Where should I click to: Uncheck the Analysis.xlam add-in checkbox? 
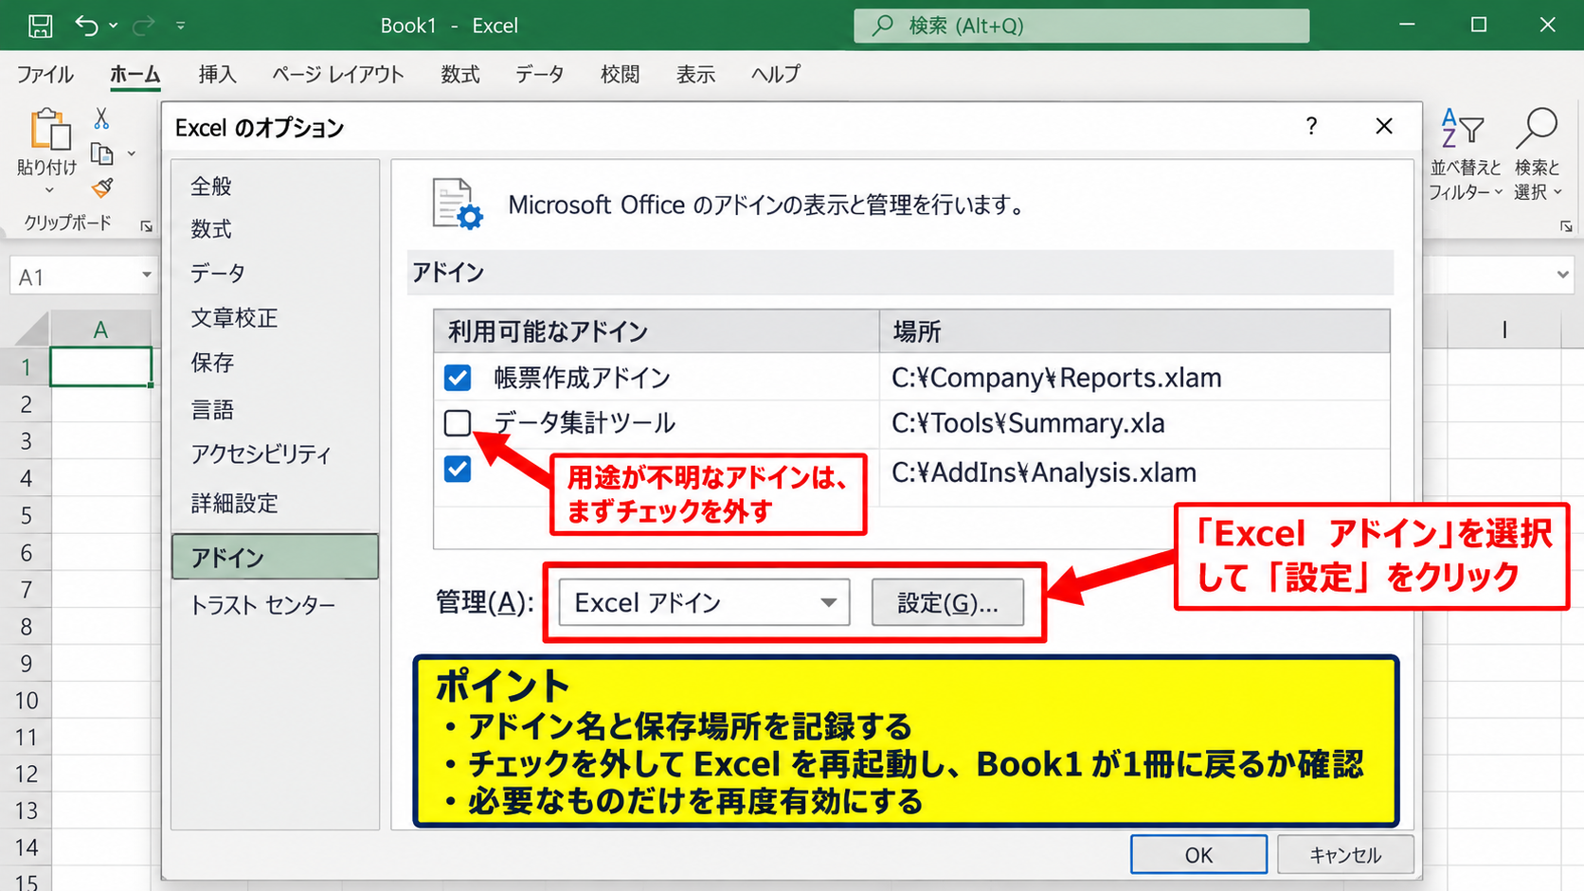click(458, 469)
